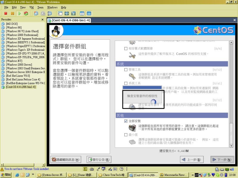
Task: Check the 最小值 package group
Action: pyautogui.click(x=126, y=135)
